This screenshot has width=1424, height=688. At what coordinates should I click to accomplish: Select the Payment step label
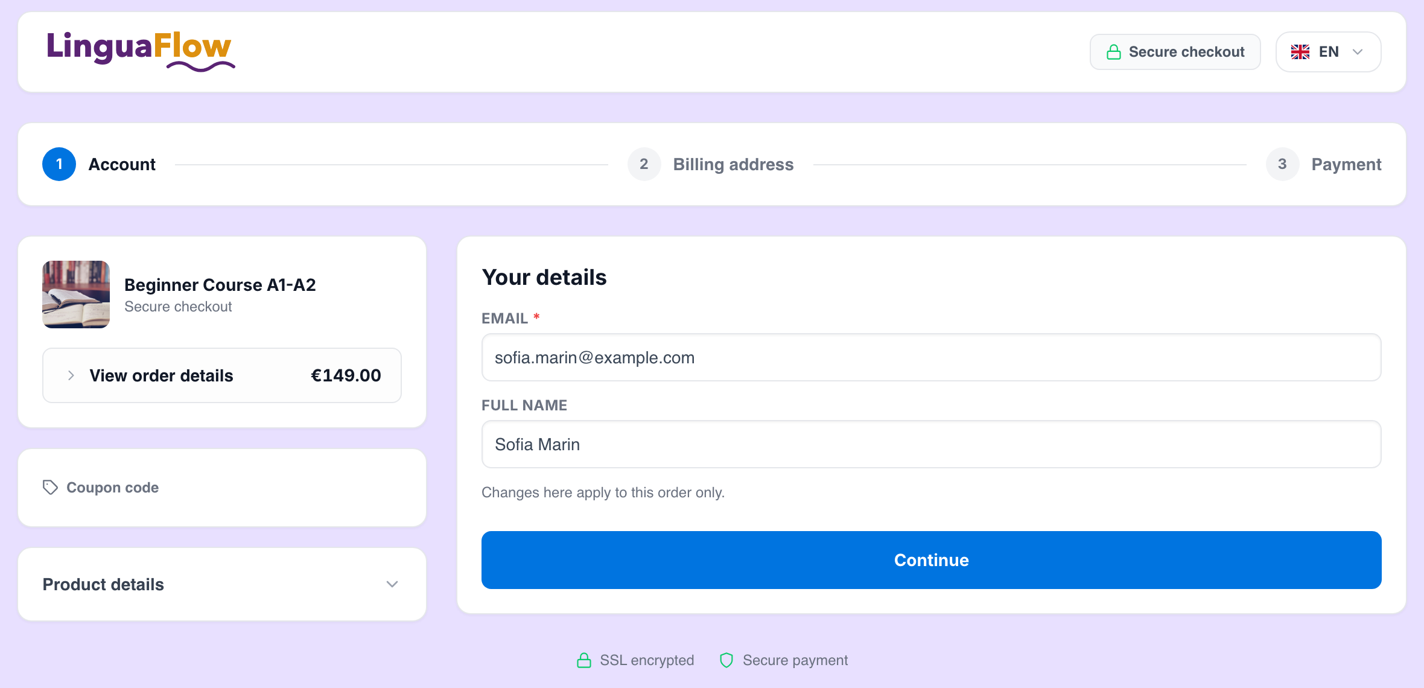[1346, 164]
